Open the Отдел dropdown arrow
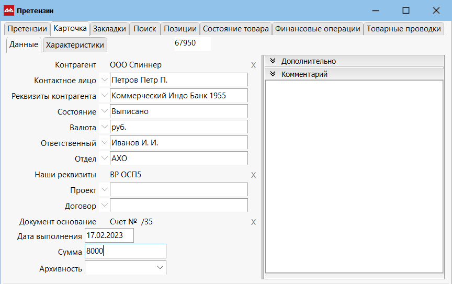The width and height of the screenshot is (452, 284). point(104,158)
